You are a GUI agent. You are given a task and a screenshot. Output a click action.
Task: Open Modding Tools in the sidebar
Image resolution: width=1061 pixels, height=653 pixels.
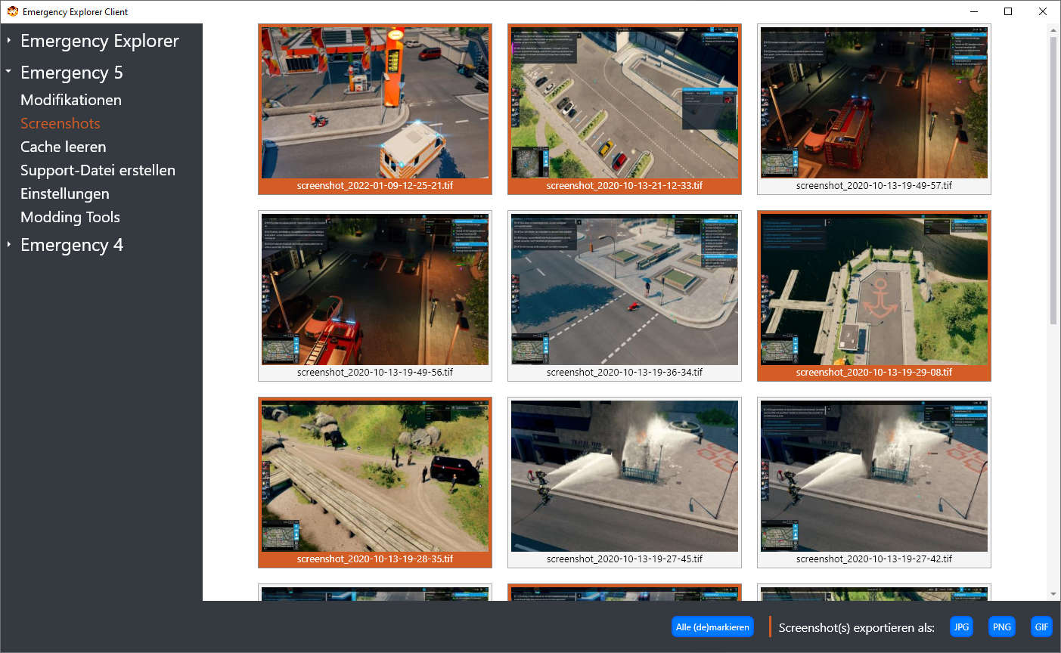(x=70, y=217)
